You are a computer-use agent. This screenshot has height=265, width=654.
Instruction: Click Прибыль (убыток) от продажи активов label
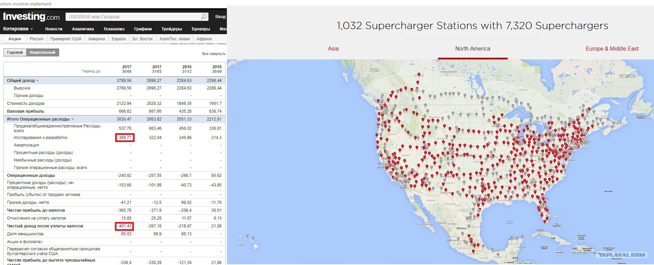click(x=44, y=195)
